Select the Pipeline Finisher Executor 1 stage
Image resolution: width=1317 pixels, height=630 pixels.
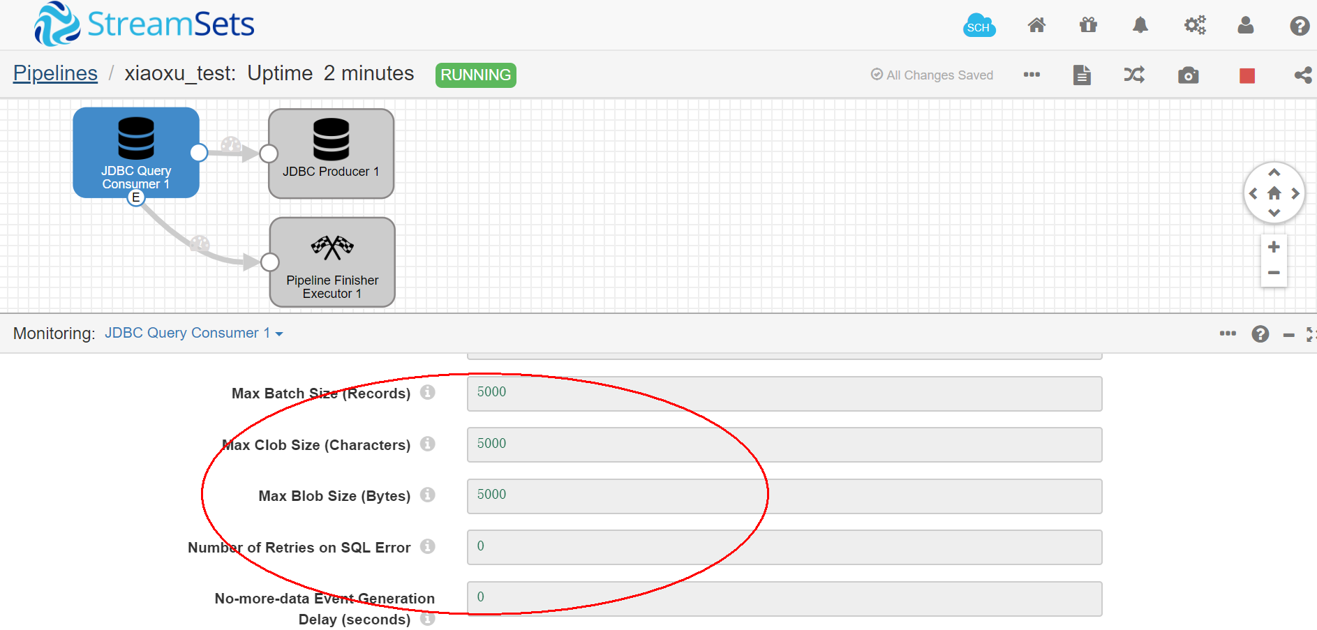332,262
